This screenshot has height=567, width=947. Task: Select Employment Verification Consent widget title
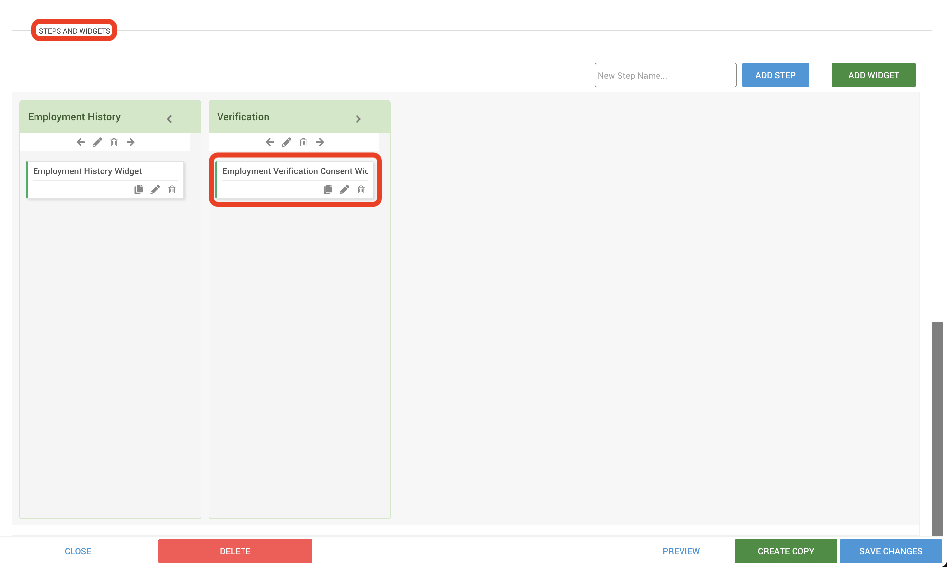(295, 171)
